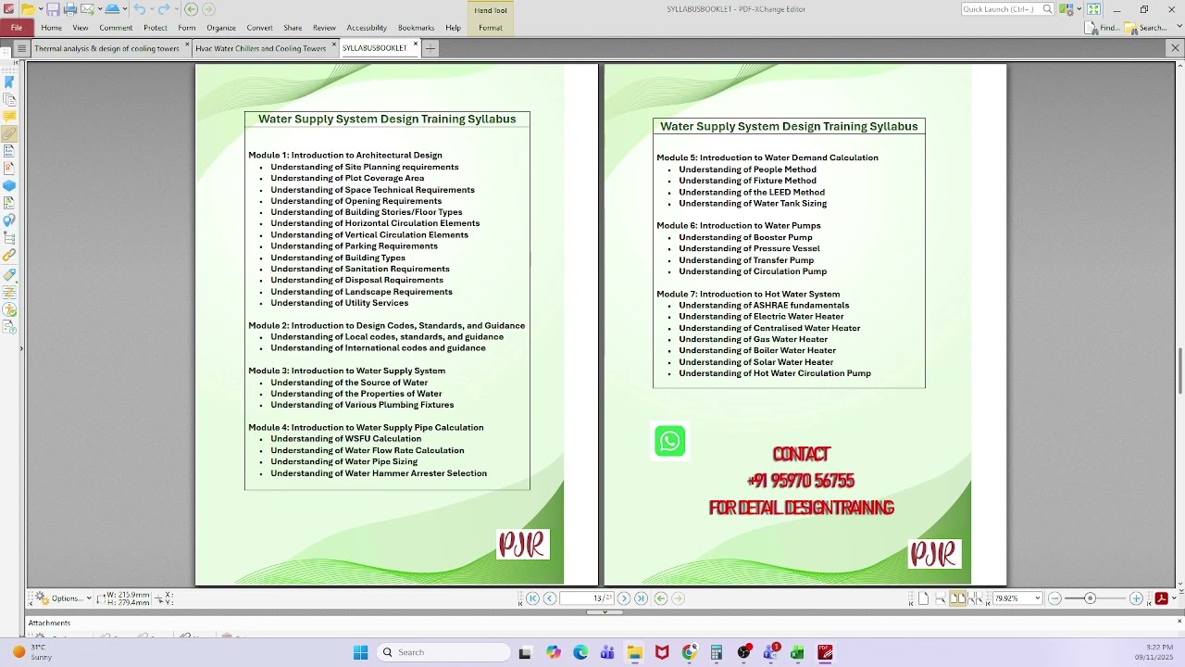
Task: Open the Bookmarks pane icon in sidebar
Action: point(9,82)
